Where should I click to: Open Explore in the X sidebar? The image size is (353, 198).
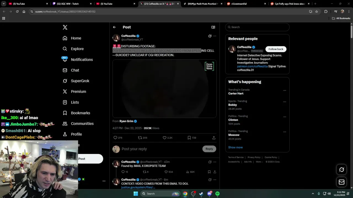coord(73,49)
